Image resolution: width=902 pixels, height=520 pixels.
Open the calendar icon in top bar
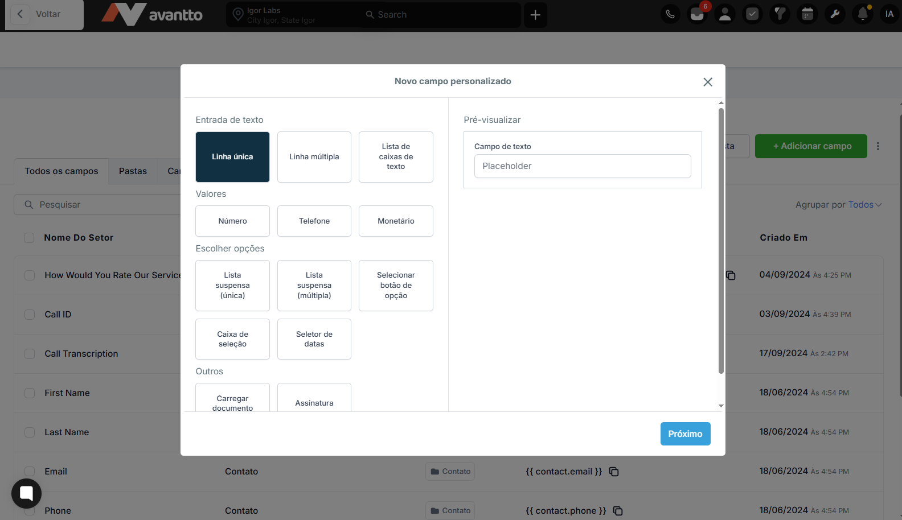pyautogui.click(x=807, y=14)
